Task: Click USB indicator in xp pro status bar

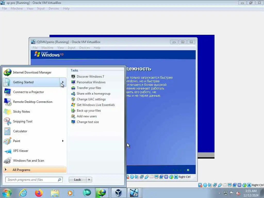Action: click(220, 185)
